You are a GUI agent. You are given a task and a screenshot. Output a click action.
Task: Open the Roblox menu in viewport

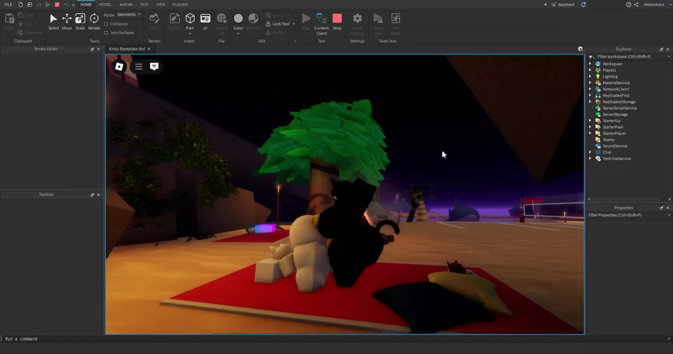(x=119, y=66)
